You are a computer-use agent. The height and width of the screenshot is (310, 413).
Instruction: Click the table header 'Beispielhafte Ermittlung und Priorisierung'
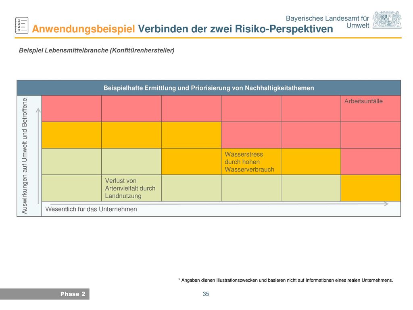pyautogui.click(x=209, y=88)
